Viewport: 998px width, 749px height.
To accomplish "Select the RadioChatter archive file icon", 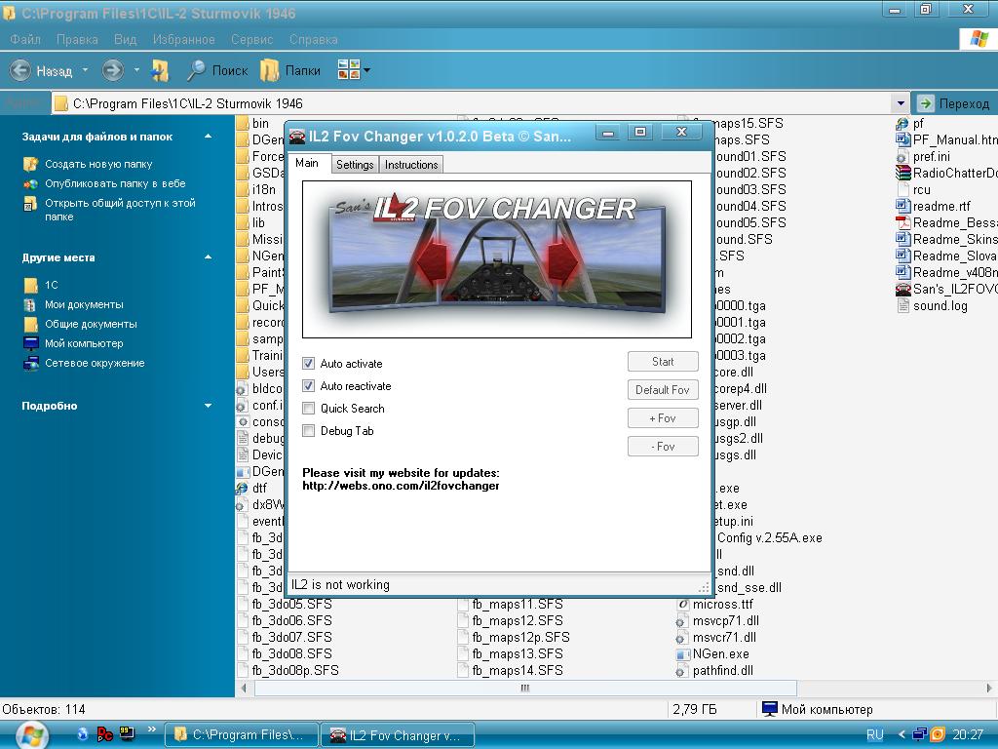I will (x=902, y=173).
